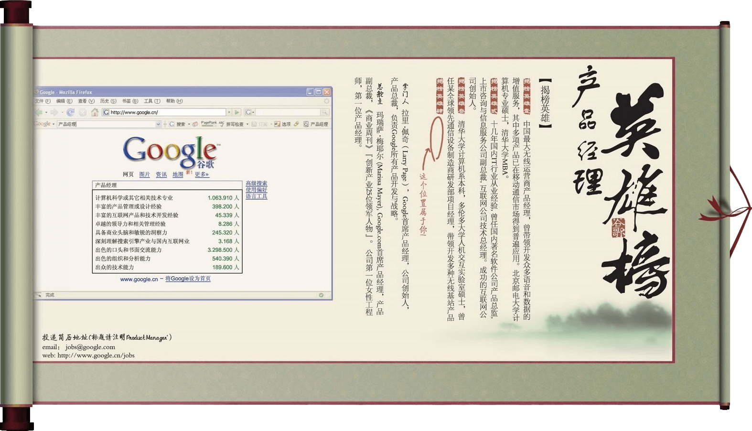752x431 pixels.
Task: Select suggestion 丰富的产品管理或设计经验
Action: pos(167,206)
